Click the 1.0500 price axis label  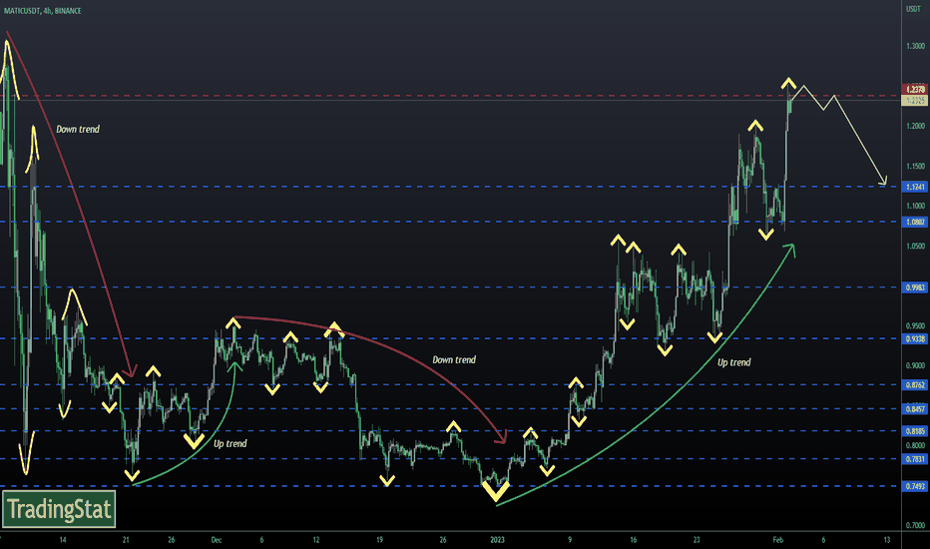(915, 246)
